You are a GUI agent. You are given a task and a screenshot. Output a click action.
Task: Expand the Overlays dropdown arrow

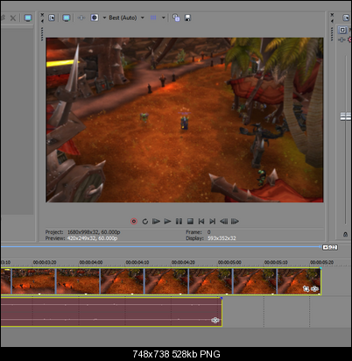click(164, 18)
